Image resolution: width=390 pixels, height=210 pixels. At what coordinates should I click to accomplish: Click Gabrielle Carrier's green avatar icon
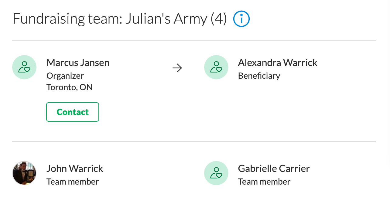(216, 173)
